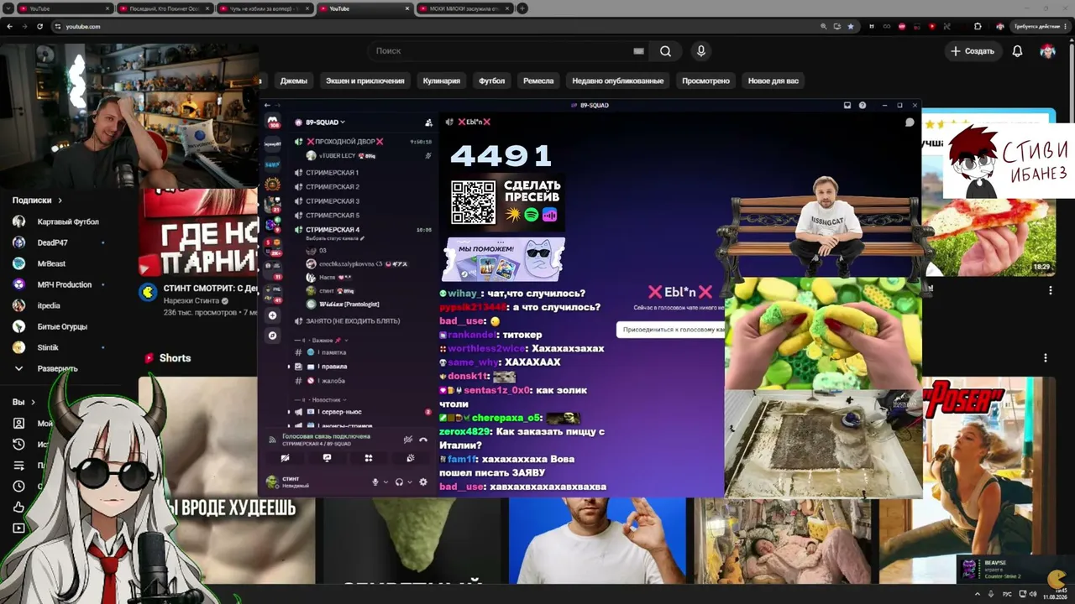Collapse the Новостник channel category
The image size is (1075, 604).
(x=321, y=400)
